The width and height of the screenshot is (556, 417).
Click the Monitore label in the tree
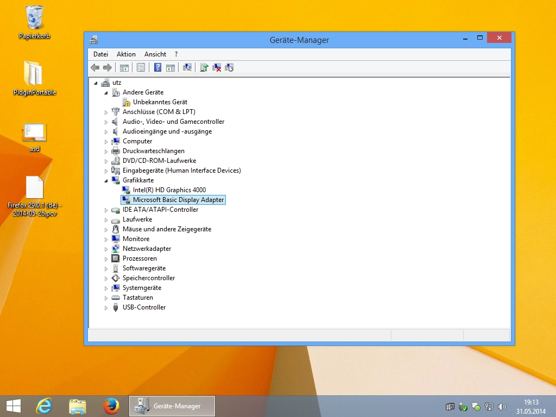pyautogui.click(x=136, y=239)
